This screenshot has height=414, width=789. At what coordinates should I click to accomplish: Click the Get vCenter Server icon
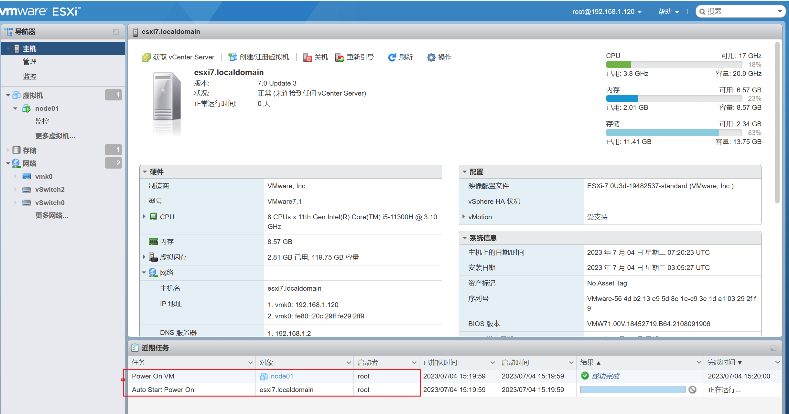pos(146,57)
